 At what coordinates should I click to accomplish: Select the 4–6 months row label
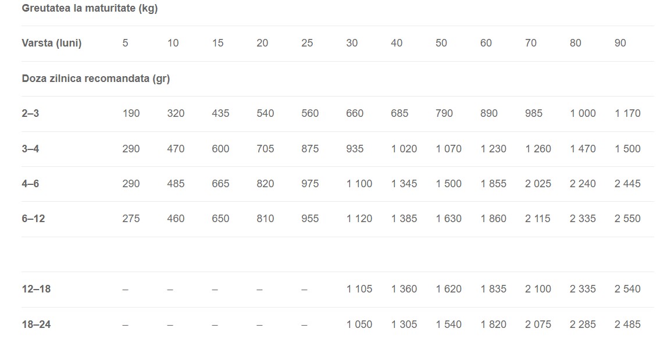tap(30, 184)
